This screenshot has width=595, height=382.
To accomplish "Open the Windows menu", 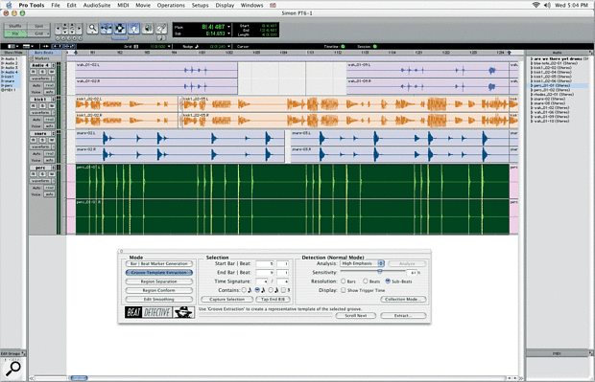I will coord(252,5).
